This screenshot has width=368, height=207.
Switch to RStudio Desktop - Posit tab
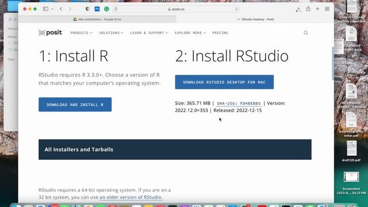pyautogui.click(x=255, y=19)
